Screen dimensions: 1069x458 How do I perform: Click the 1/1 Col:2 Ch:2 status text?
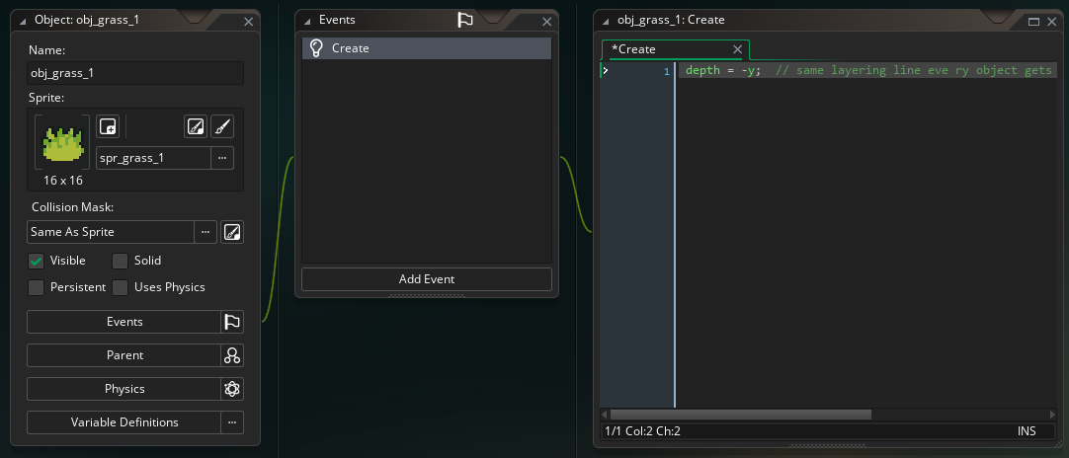pyautogui.click(x=642, y=430)
